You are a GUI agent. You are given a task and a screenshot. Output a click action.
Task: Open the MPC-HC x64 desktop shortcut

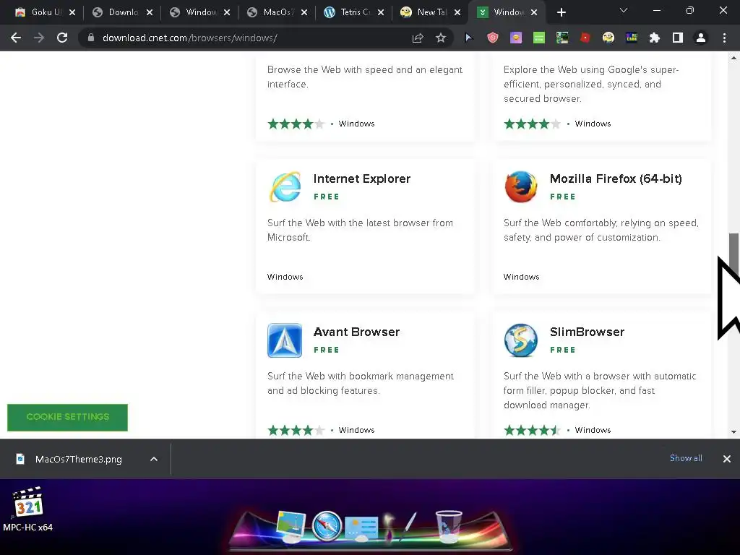tap(28, 509)
